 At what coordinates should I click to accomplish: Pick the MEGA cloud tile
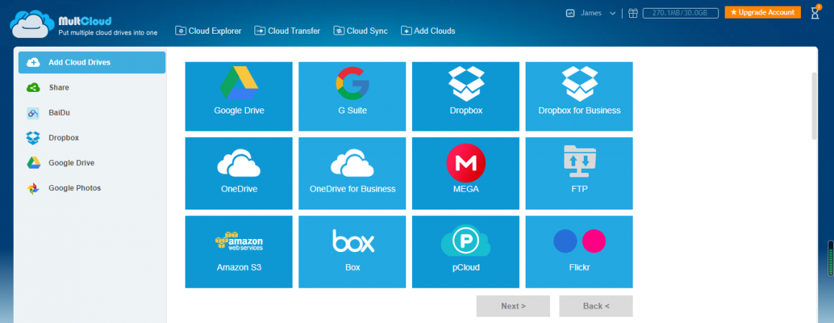[x=465, y=173]
